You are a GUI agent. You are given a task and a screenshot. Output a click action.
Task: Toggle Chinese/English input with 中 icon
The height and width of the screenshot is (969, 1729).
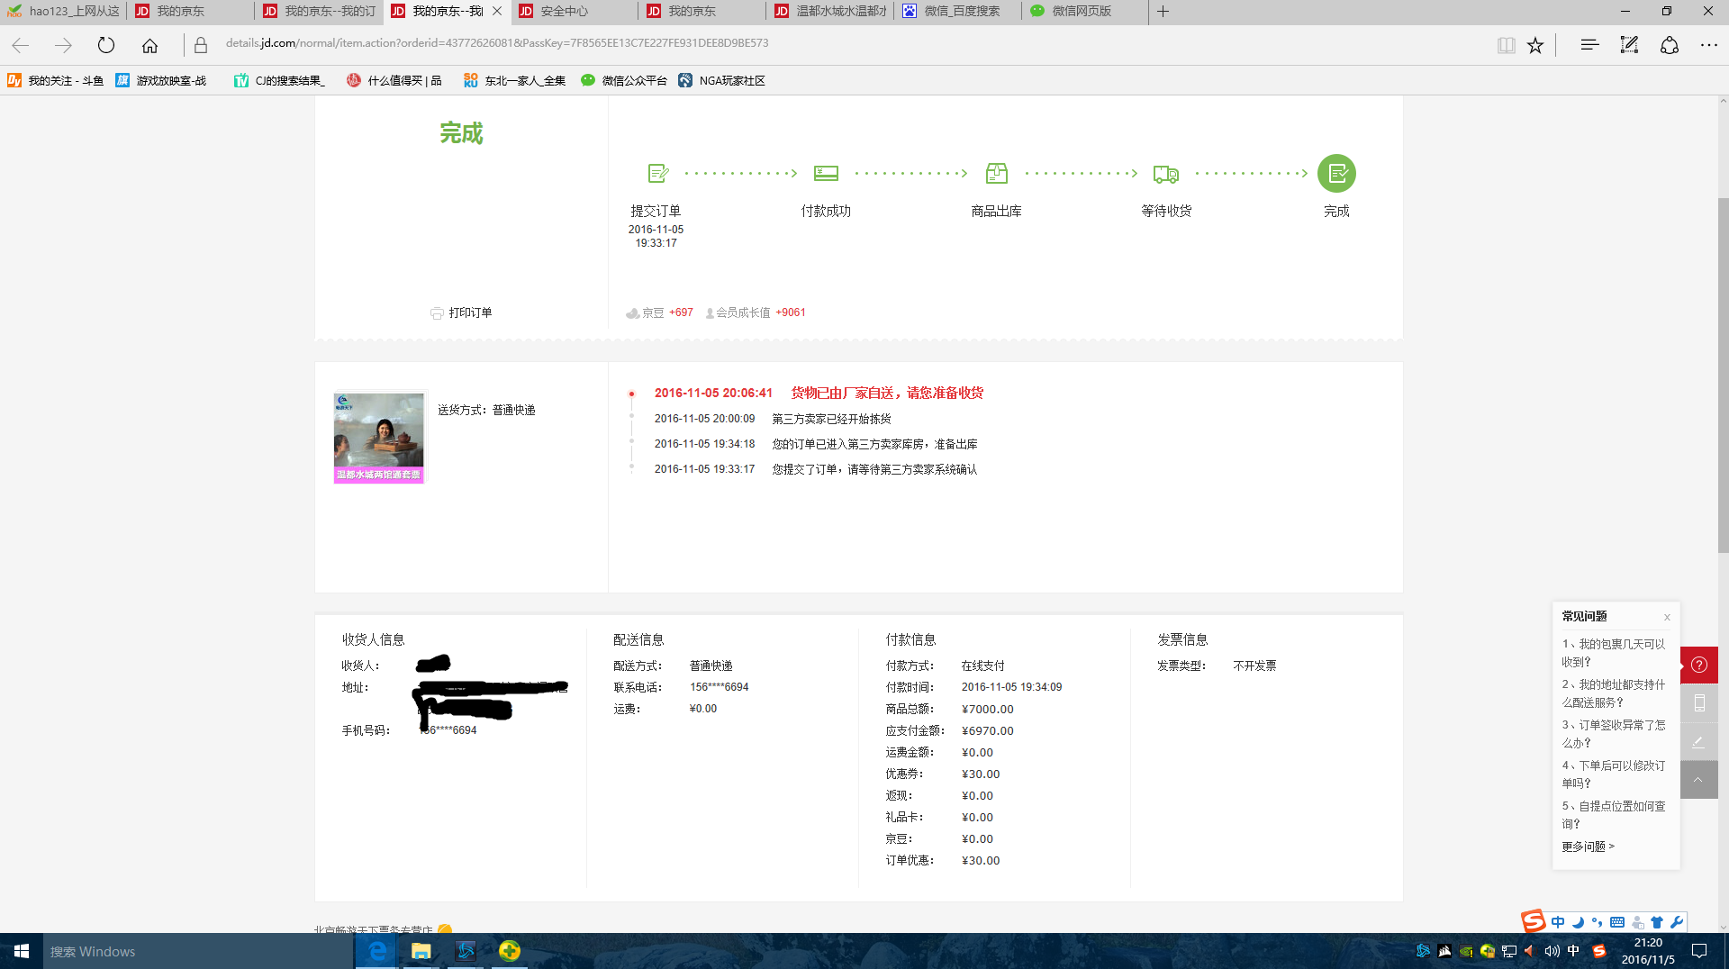1557,922
